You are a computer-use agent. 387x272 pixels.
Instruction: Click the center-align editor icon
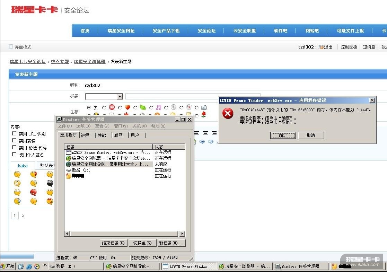click(x=205, y=133)
